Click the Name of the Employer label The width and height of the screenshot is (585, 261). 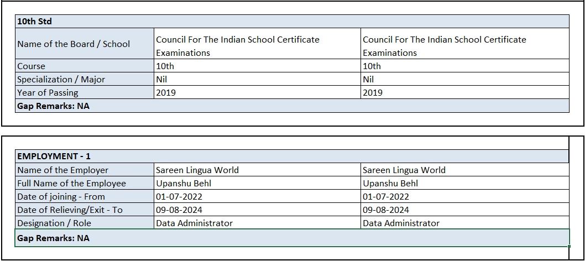pyautogui.click(x=62, y=170)
